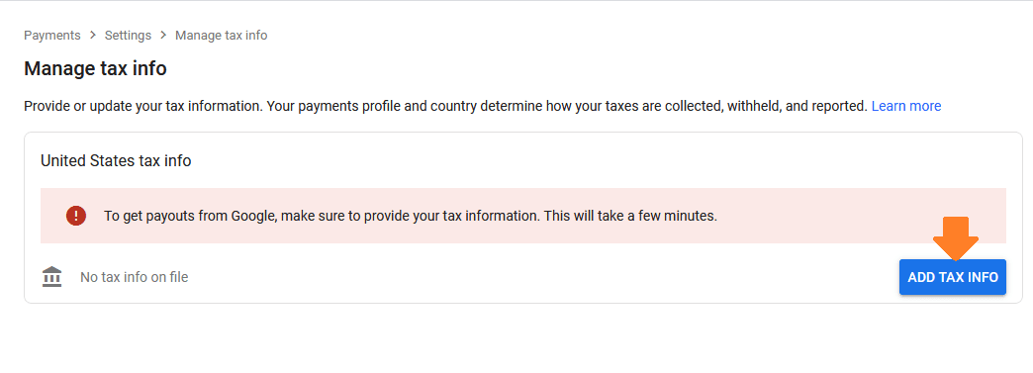Click the bank building icon
The image size is (1033, 373).
click(51, 277)
